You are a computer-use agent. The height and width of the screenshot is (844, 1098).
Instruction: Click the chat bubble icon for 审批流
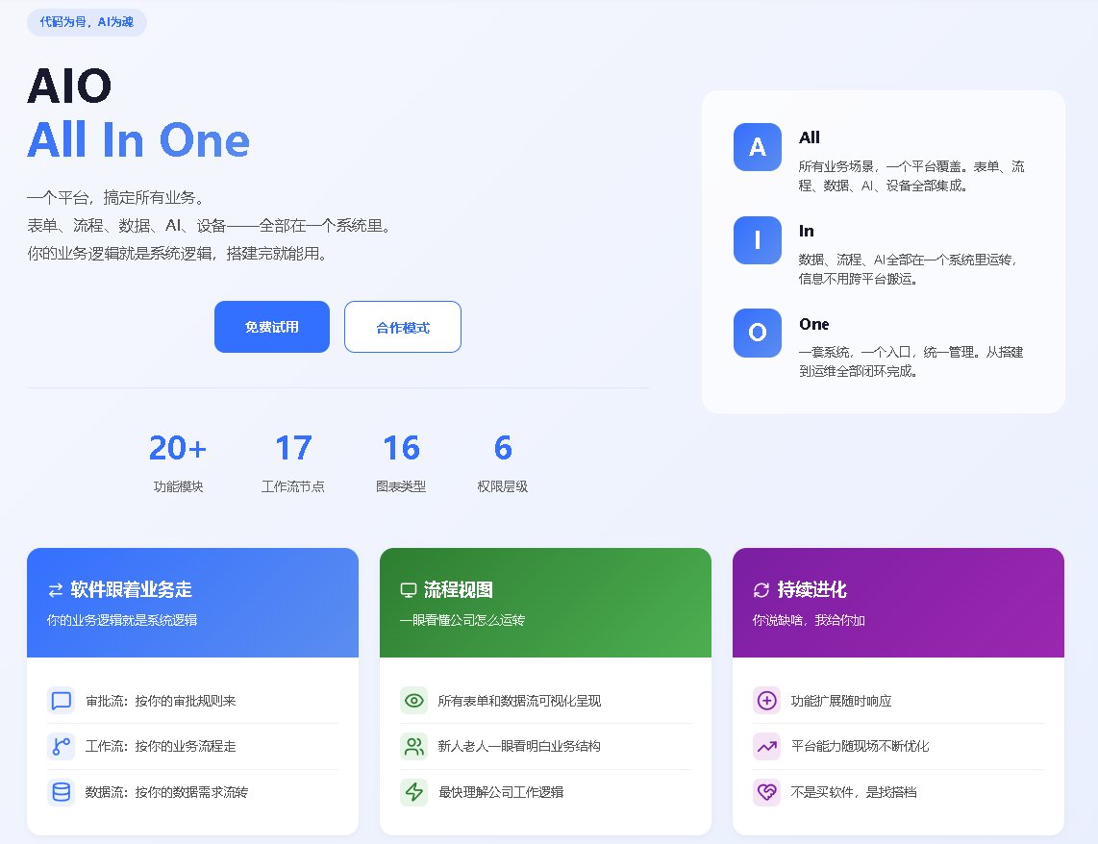coord(62,701)
